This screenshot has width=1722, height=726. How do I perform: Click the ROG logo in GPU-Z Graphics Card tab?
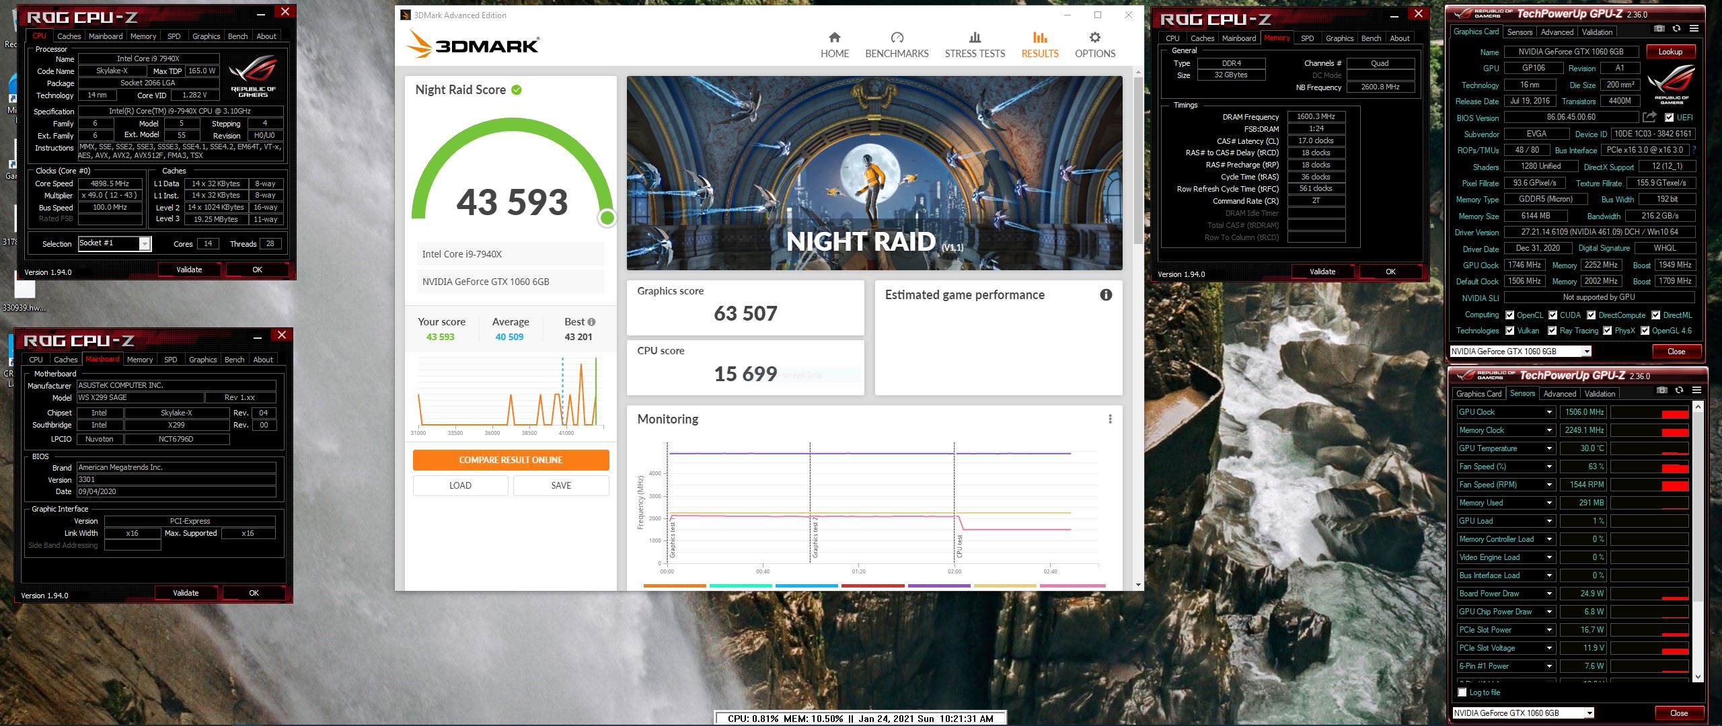(1672, 84)
